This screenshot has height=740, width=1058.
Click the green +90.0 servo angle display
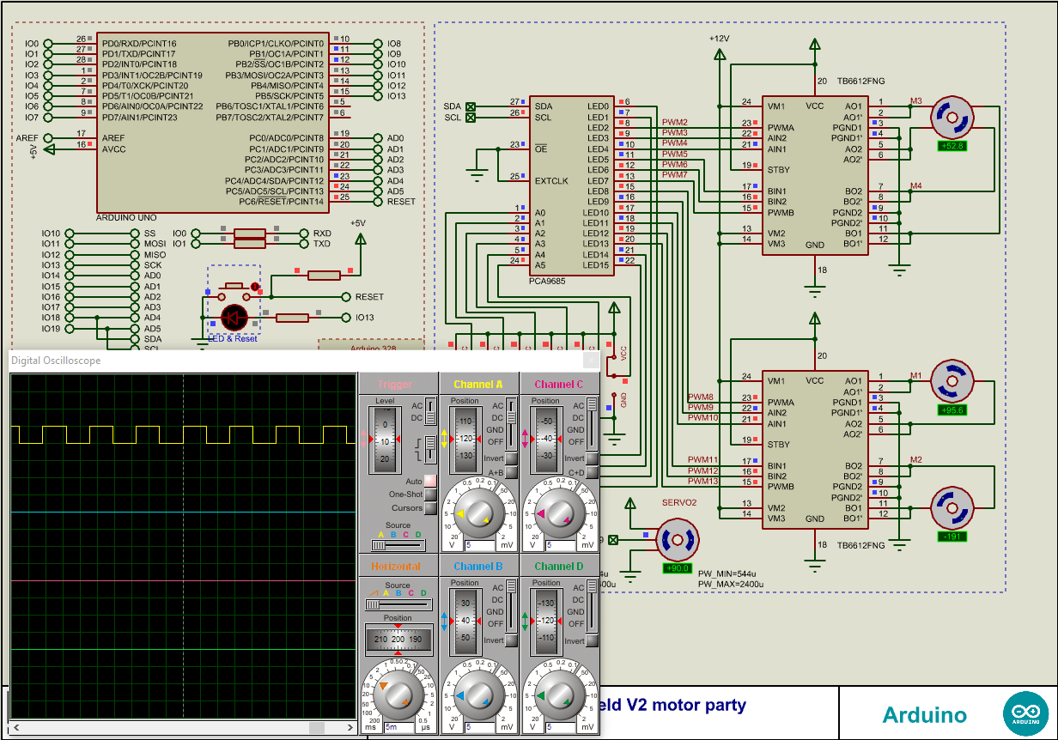[678, 568]
